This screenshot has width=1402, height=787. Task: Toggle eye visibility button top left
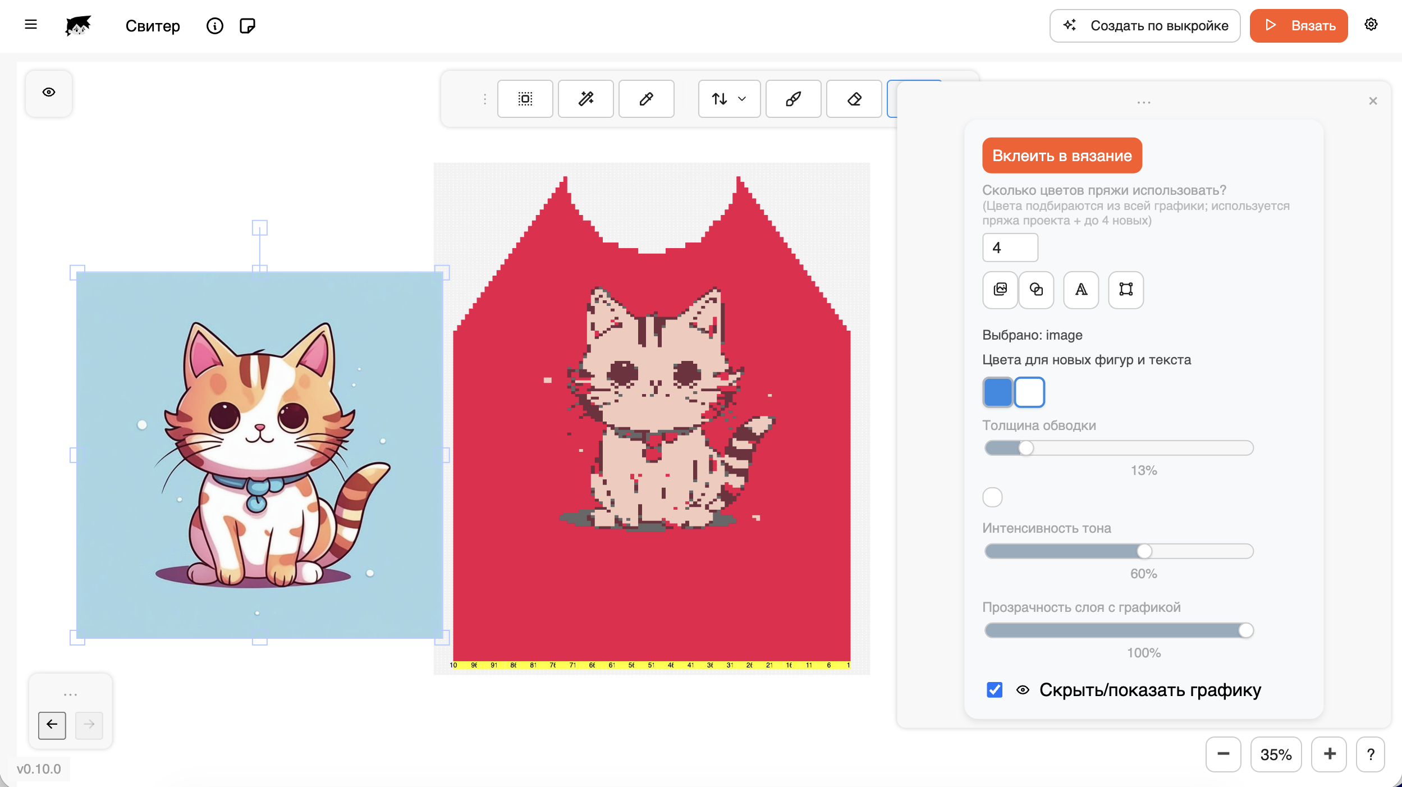coord(49,93)
